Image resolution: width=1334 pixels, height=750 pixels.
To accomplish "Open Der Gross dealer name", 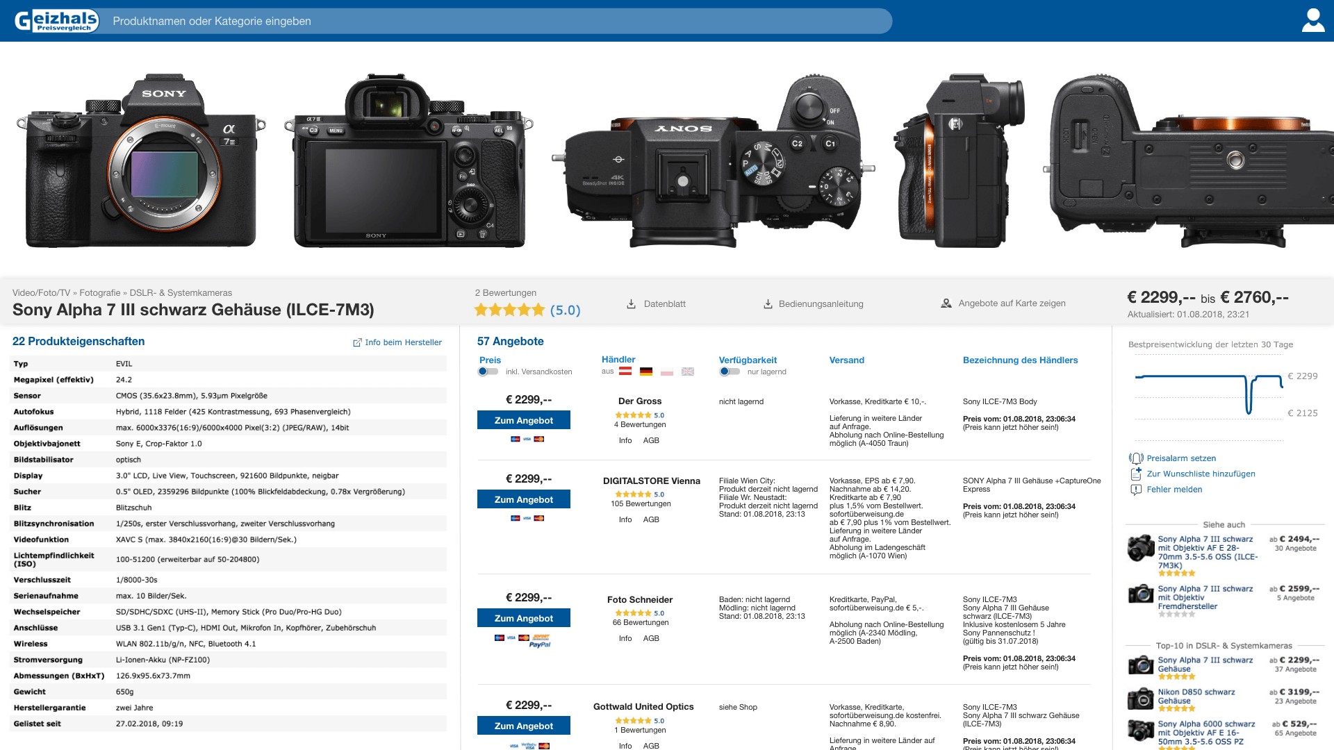I will click(640, 401).
